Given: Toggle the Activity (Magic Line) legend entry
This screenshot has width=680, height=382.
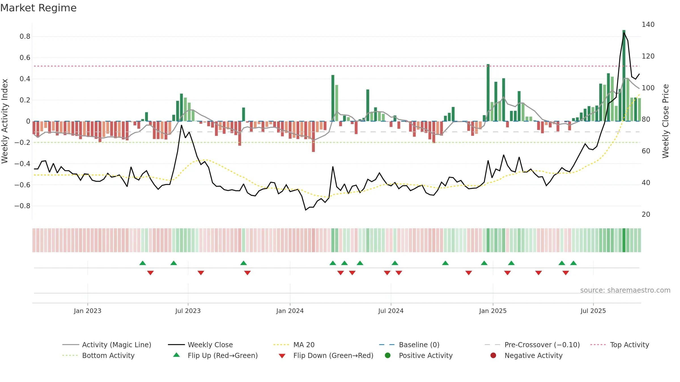Looking at the screenshot, I should pos(107,345).
